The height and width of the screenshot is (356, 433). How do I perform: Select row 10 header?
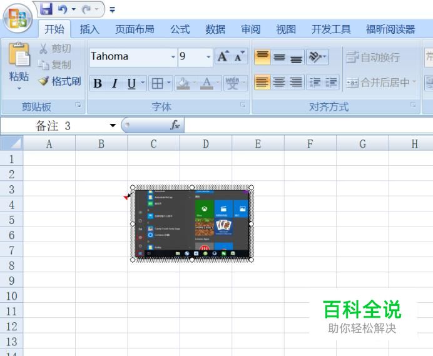[12, 296]
